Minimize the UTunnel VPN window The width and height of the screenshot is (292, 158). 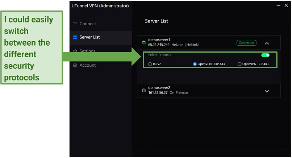(278, 5)
